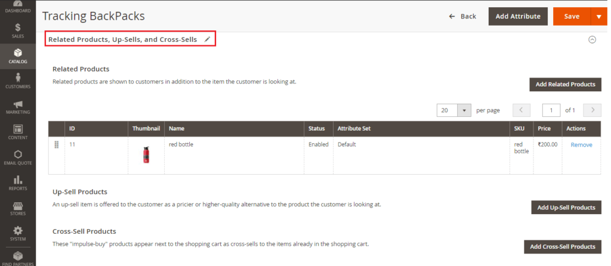Open the Reports sidebar menu
611x266 pixels.
point(18,183)
